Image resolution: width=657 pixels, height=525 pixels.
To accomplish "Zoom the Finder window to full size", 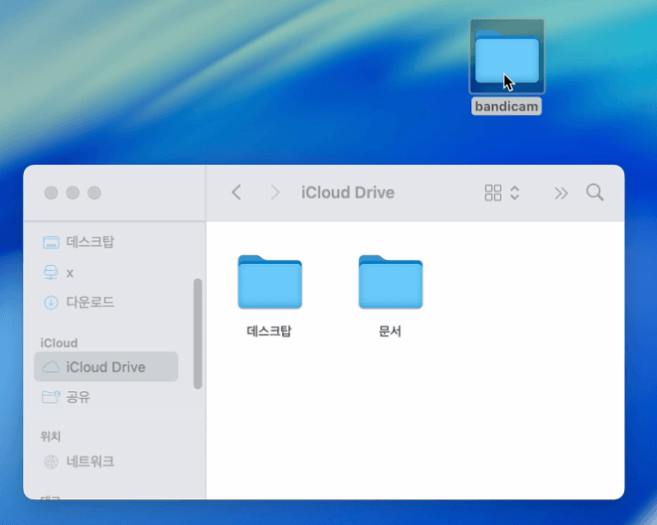I will tap(94, 193).
